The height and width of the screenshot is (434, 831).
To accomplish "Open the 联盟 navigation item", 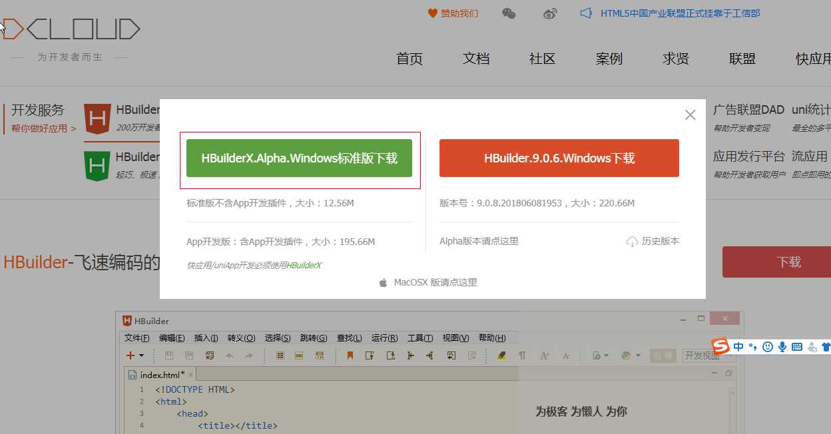I will (x=742, y=59).
